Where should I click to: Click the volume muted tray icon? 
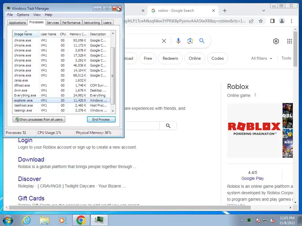(272, 221)
